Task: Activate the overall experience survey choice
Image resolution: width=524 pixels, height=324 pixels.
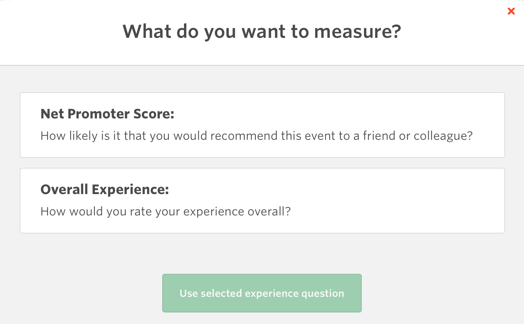Action: tap(262, 200)
